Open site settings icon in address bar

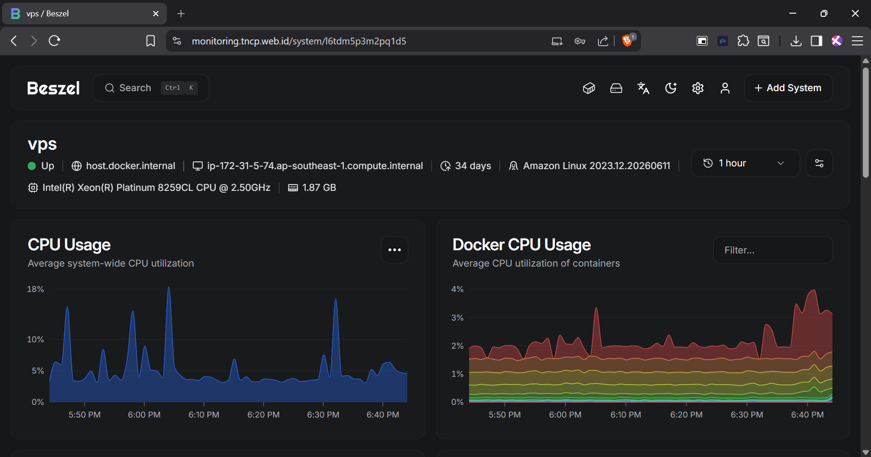tap(177, 41)
